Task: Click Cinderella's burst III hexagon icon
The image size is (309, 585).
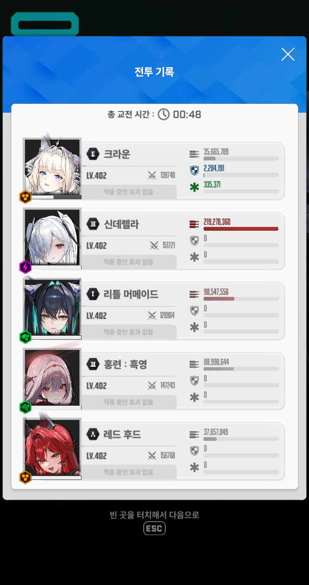Action: (93, 224)
